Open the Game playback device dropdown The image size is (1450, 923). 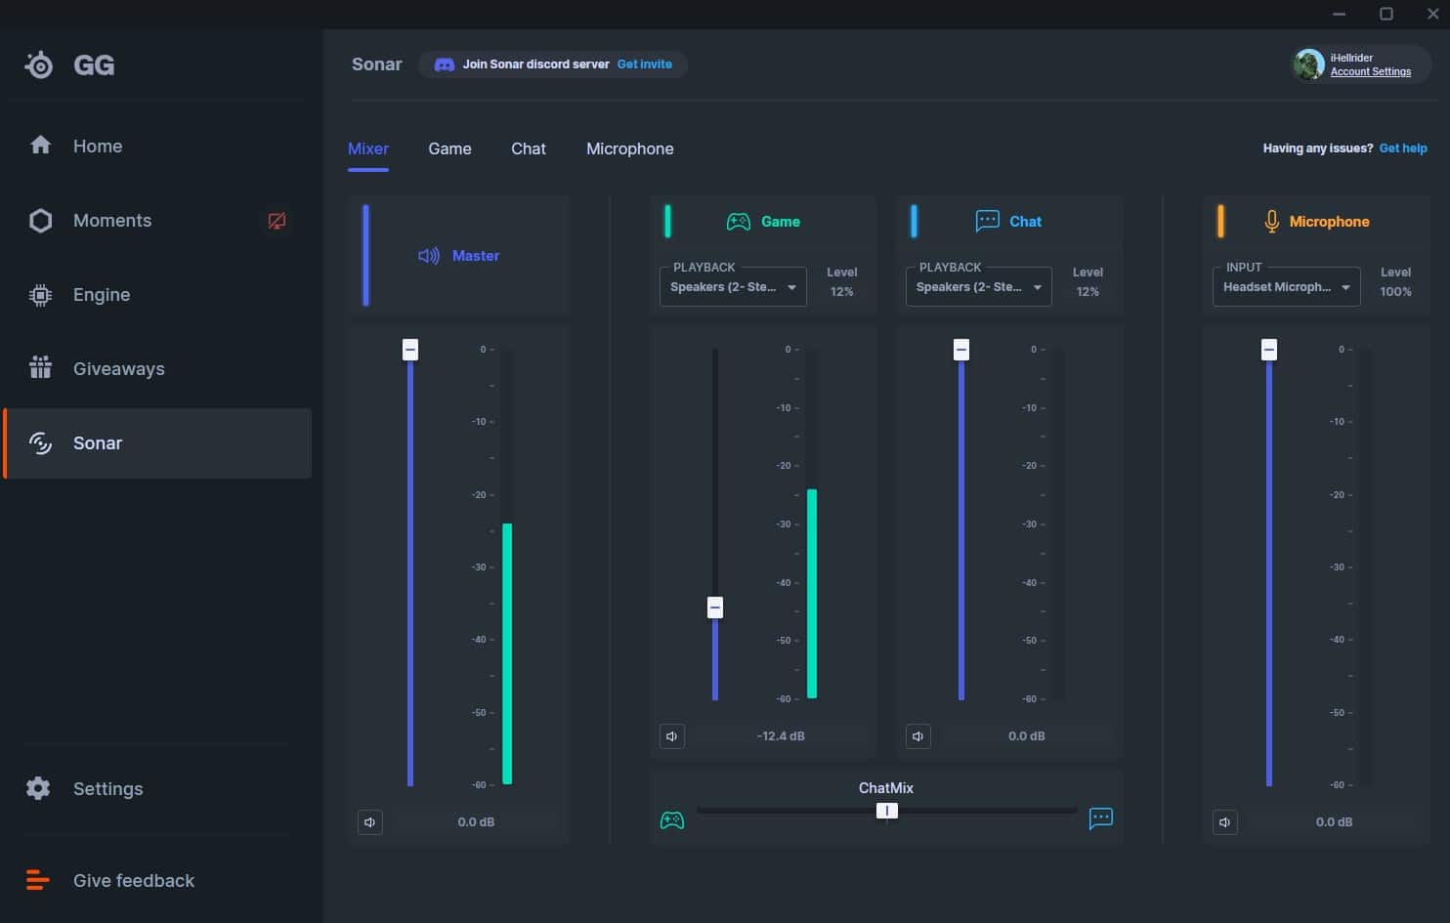pyautogui.click(x=733, y=286)
